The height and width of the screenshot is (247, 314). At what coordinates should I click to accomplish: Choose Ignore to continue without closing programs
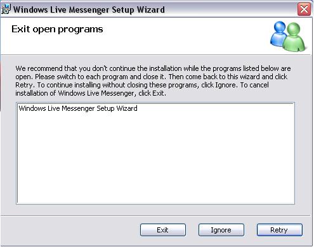(x=221, y=230)
